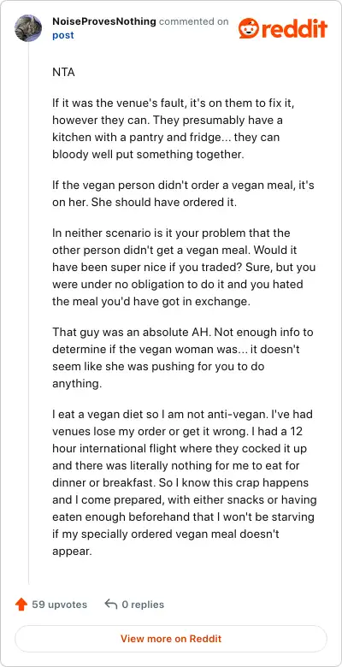Follow the blue "post" link
Image resolution: width=342 pixels, height=667 pixels.
click(63, 35)
